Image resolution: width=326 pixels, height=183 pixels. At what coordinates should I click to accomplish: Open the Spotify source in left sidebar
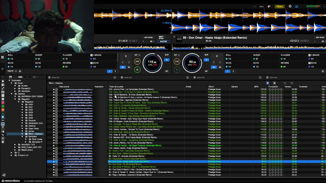click(3, 106)
